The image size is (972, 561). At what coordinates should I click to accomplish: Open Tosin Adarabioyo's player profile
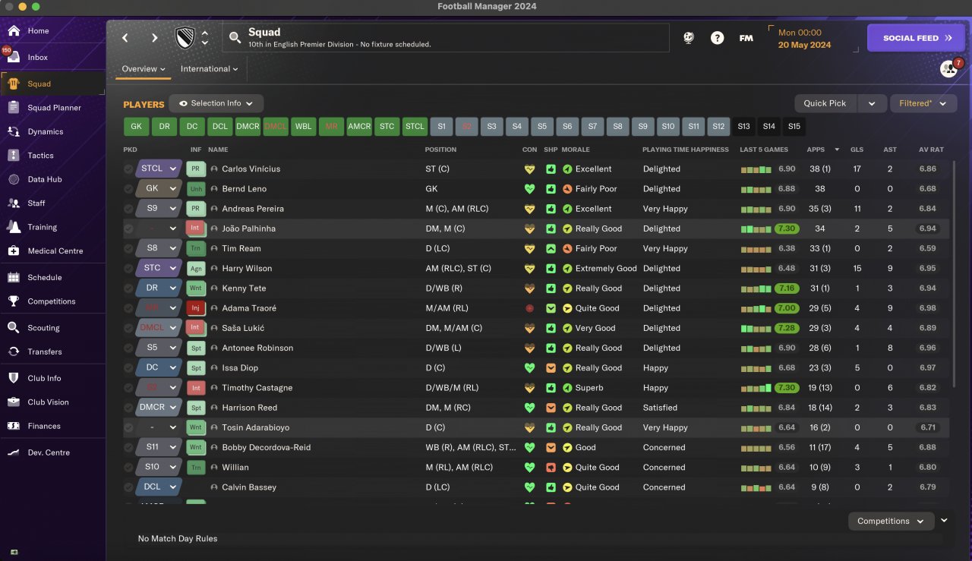tap(255, 428)
